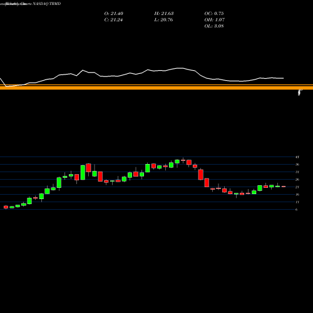The width and height of the screenshot is (313, 313).
Task: Click the high value H: 21.63
Action: click(x=164, y=13)
